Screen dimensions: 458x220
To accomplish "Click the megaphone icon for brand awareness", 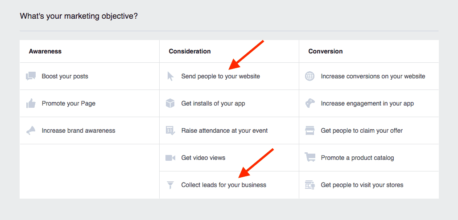I will pyautogui.click(x=31, y=130).
